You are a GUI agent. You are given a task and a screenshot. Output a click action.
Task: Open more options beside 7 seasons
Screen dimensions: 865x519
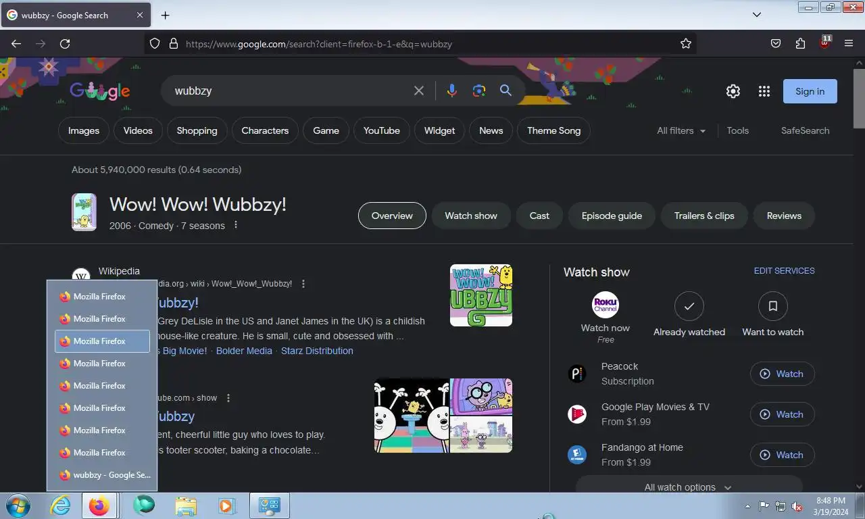pyautogui.click(x=236, y=225)
